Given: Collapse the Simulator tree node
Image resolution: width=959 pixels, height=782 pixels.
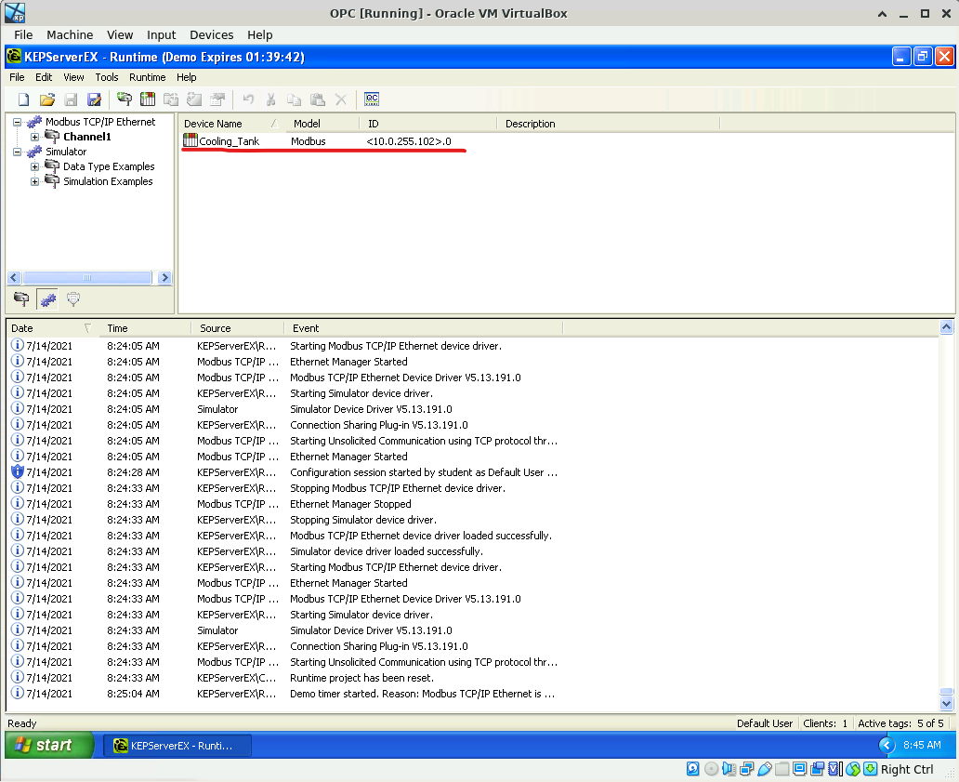Looking at the screenshot, I should pos(17,152).
